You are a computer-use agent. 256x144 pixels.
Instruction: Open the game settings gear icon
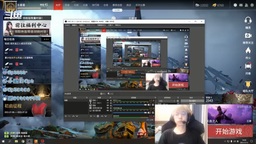click(x=252, y=5)
